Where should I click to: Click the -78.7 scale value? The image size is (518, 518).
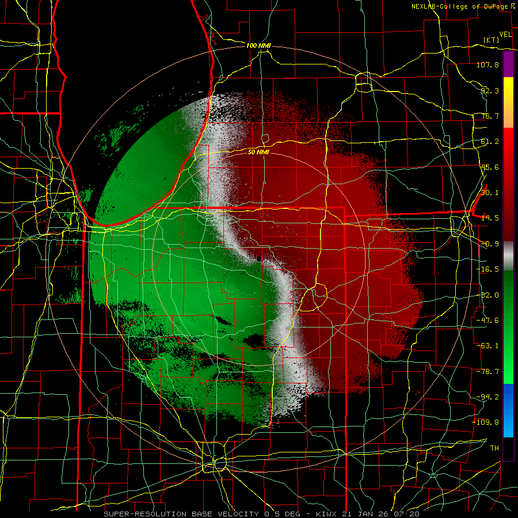click(x=487, y=372)
